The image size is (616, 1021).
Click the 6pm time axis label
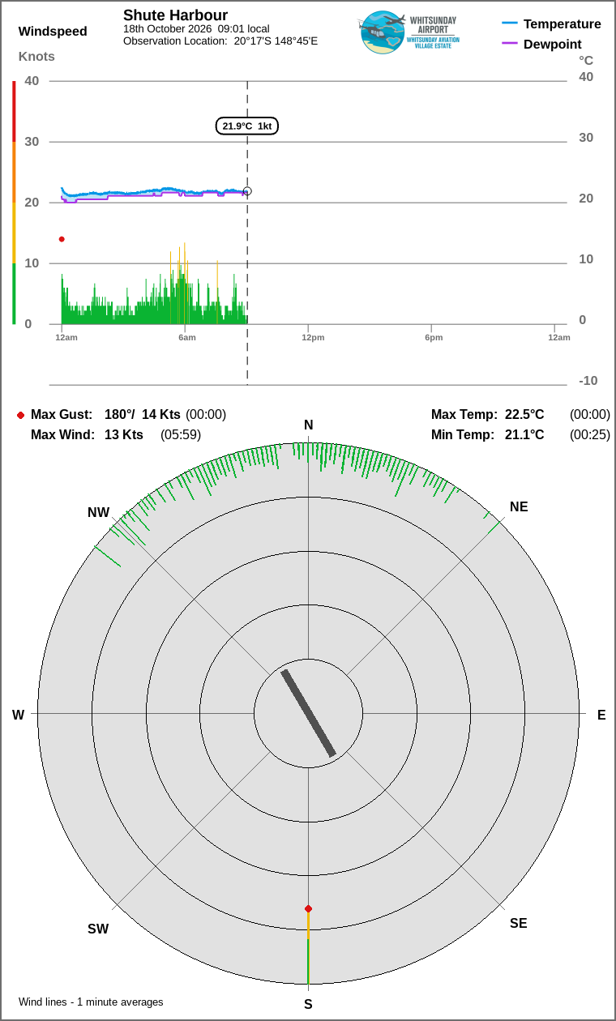click(x=434, y=337)
